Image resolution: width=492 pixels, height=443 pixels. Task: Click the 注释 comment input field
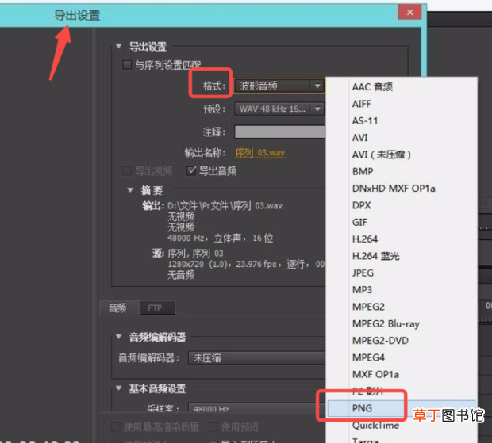pos(280,132)
